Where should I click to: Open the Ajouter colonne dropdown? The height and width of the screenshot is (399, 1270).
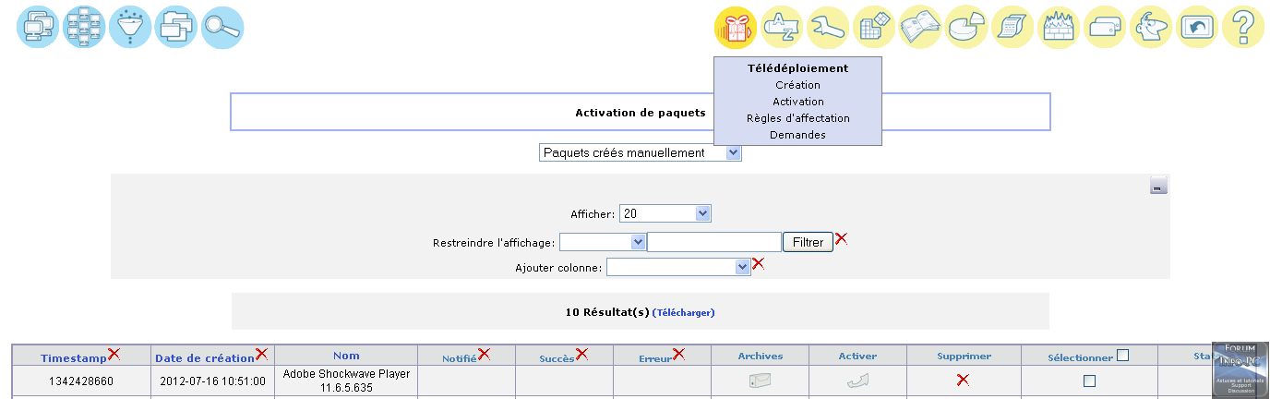click(678, 267)
